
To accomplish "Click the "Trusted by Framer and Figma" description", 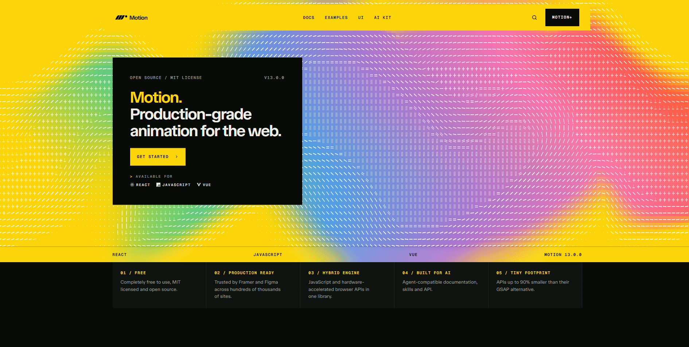I will [x=248, y=289].
